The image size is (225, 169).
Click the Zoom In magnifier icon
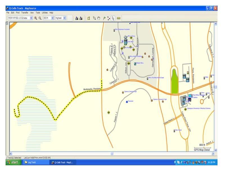point(36,18)
